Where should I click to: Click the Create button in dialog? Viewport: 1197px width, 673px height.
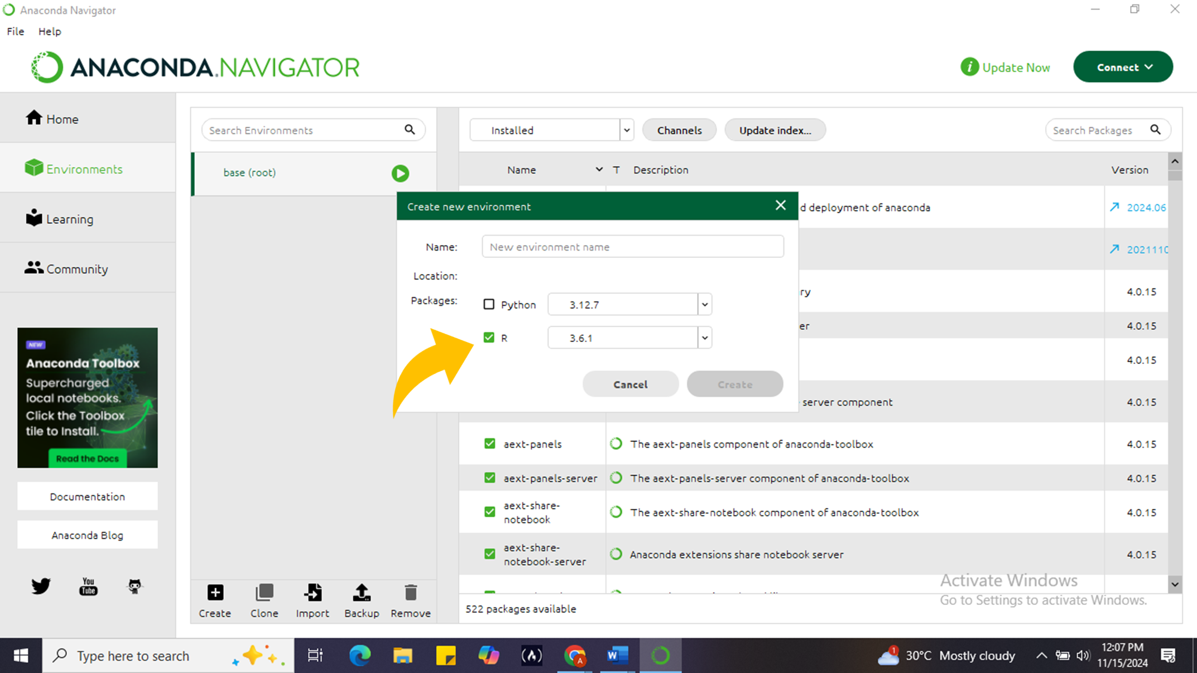click(x=735, y=384)
